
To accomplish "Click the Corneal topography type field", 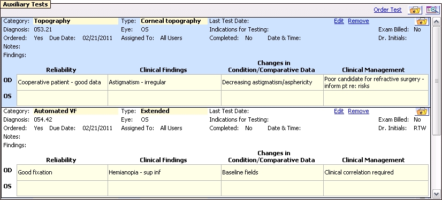I will point(173,21).
